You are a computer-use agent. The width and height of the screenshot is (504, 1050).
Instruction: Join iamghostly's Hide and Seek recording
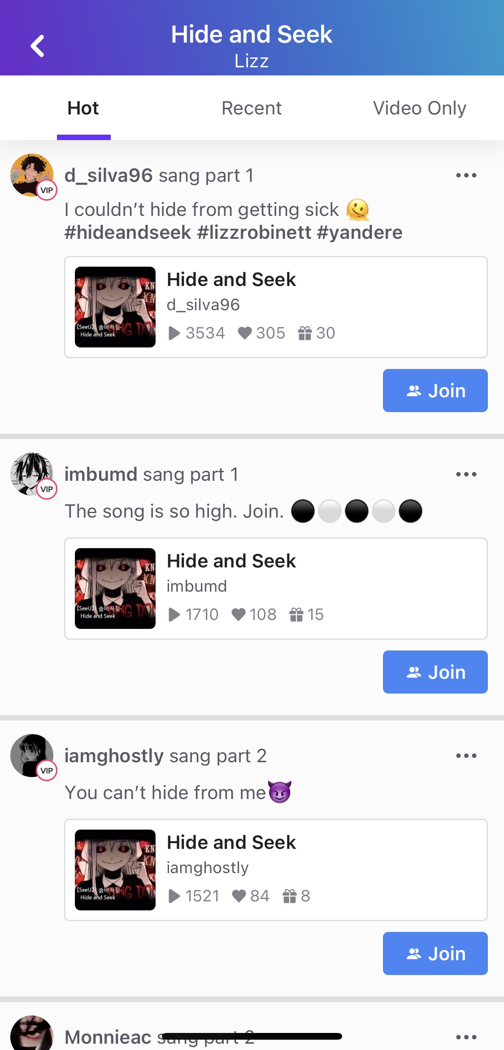[435, 953]
